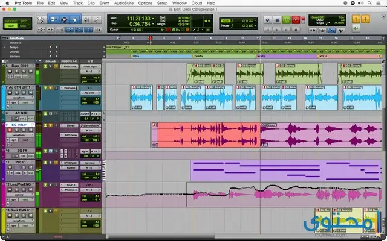Screen dimensions: 387x241
Task: Select SLIP edit mode
Action: 11,25
